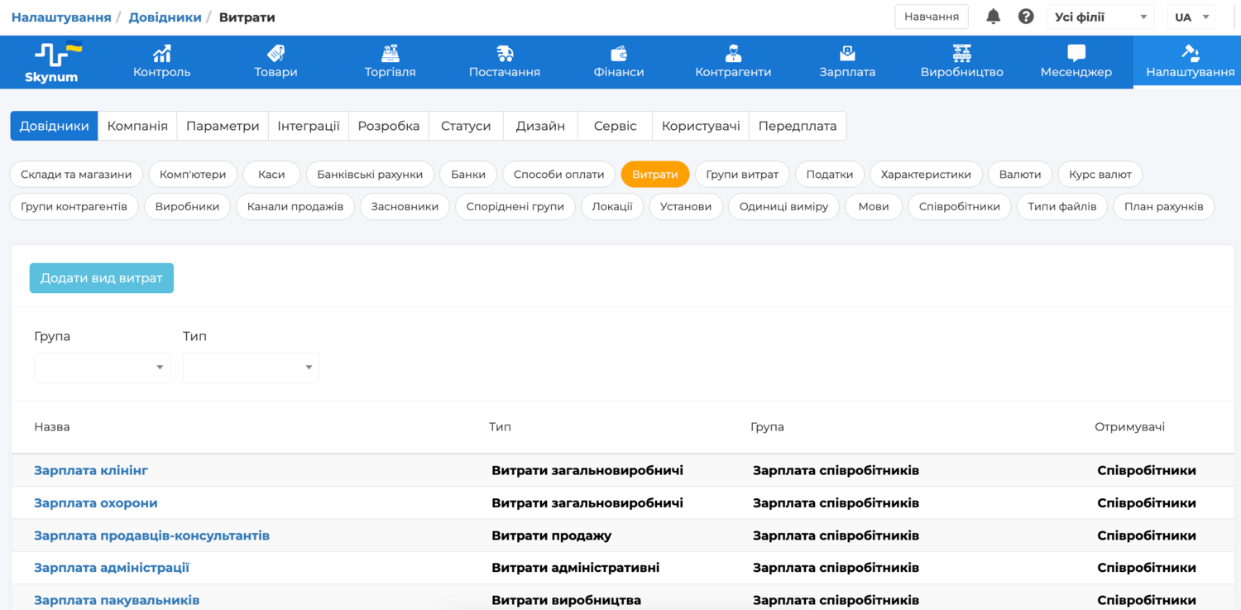1241x610 pixels.
Task: Click the Довідники breadcrumb link
Action: [x=165, y=17]
